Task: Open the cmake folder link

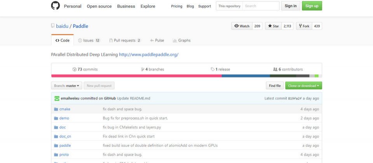Action: pyautogui.click(x=65, y=109)
